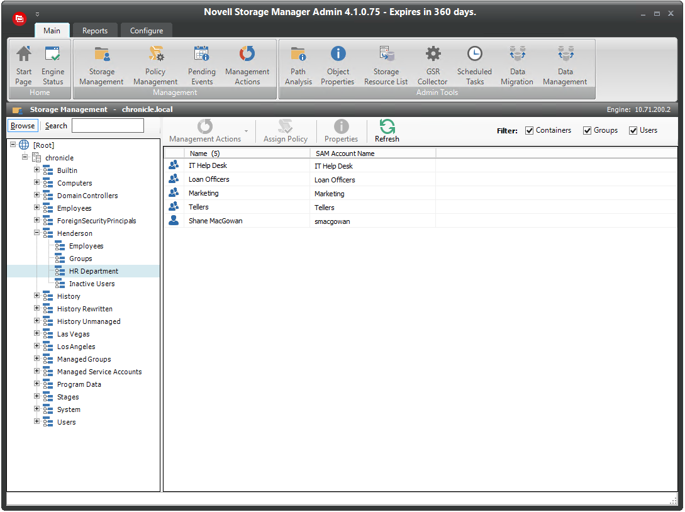The image size is (685, 512).
Task: Click into the Search text field
Action: click(108, 126)
